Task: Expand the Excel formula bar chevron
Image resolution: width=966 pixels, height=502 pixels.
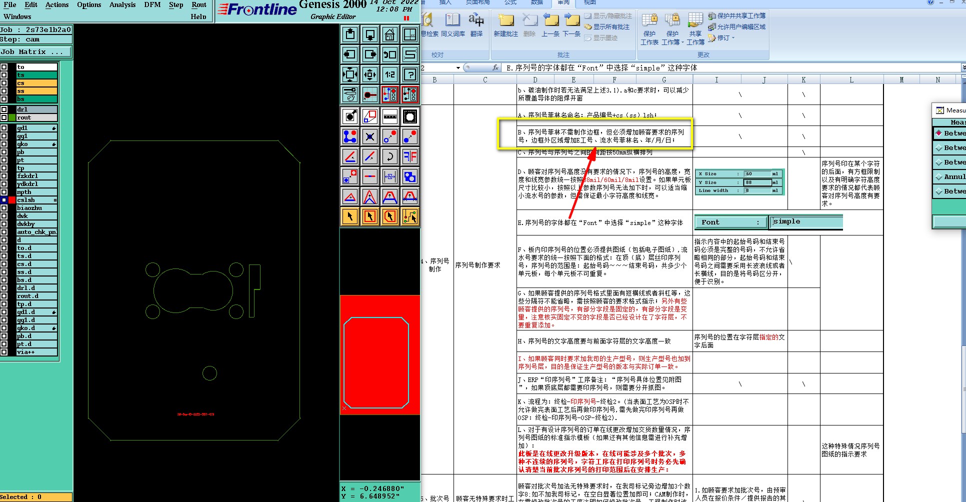Action: (x=963, y=67)
